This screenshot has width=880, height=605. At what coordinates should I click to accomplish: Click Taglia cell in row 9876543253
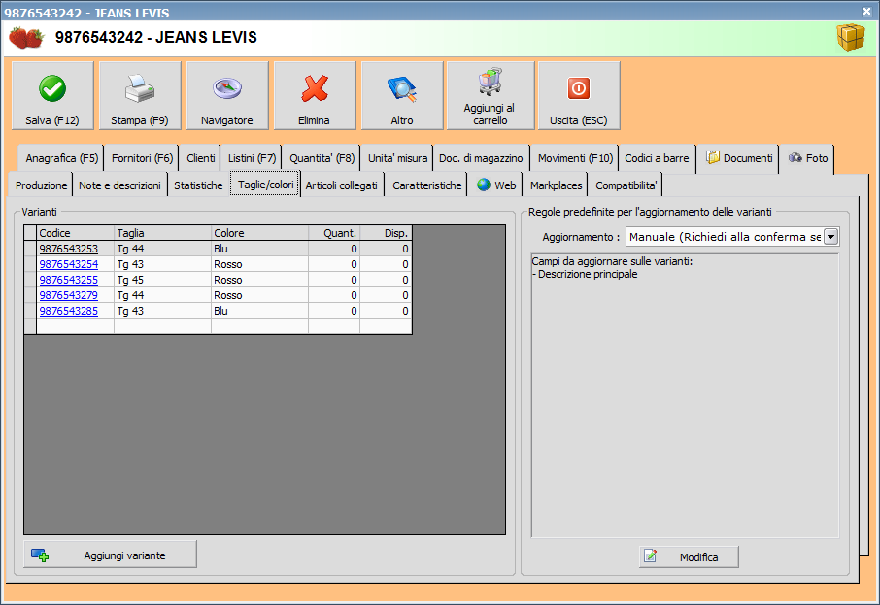163,249
